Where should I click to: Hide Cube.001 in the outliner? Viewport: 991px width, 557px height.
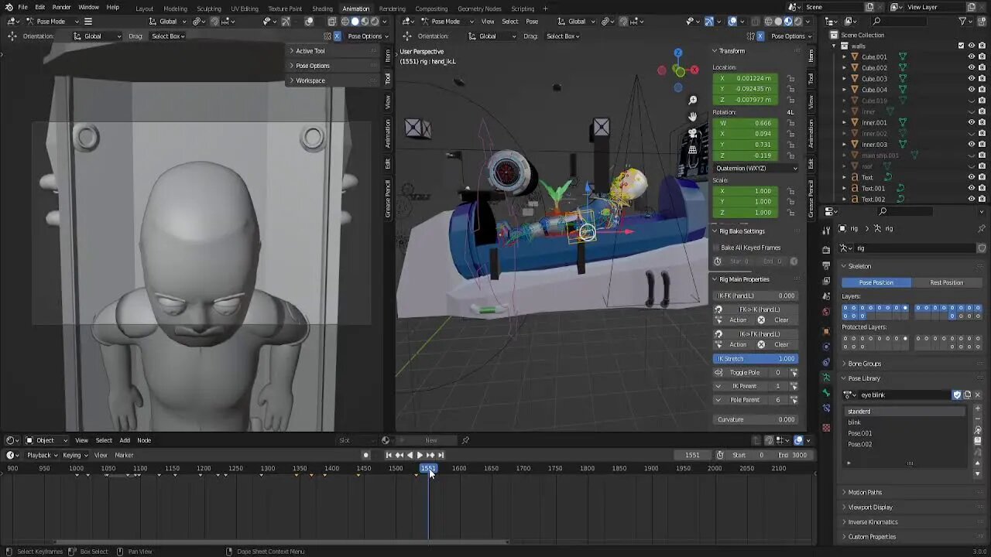[972, 56]
